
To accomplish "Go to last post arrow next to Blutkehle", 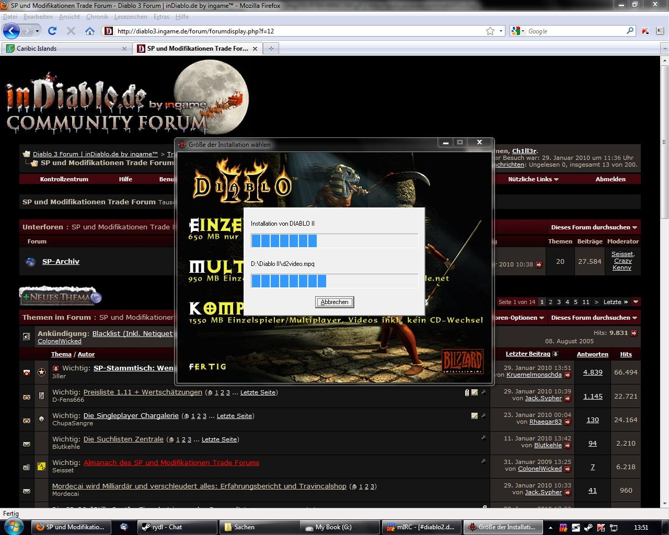I will point(568,445).
